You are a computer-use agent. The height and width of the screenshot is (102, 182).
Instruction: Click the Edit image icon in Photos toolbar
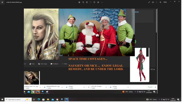tap(79, 2)
